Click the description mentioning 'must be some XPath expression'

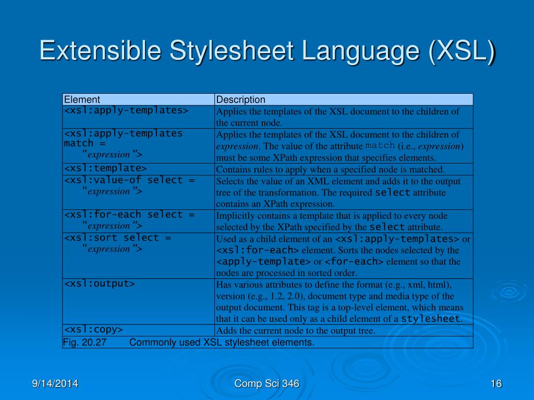coord(344,146)
